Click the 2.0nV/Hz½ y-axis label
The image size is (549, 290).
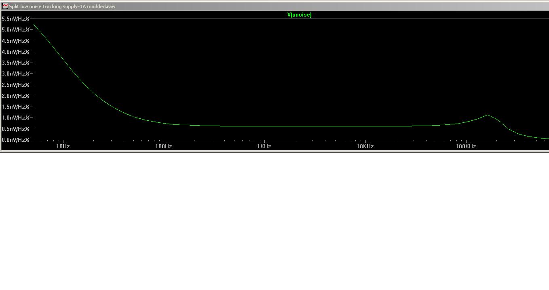[16, 96]
